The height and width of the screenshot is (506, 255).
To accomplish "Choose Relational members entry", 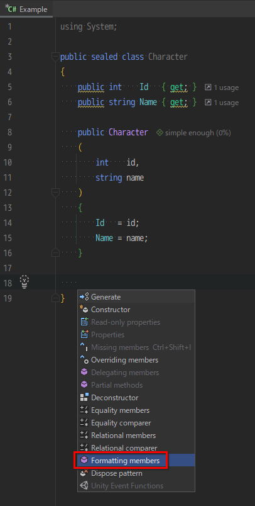I will [136, 436].
